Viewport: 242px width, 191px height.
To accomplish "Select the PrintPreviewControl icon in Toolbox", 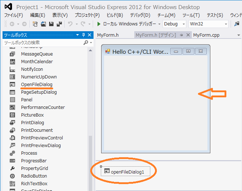I will 12,138.
